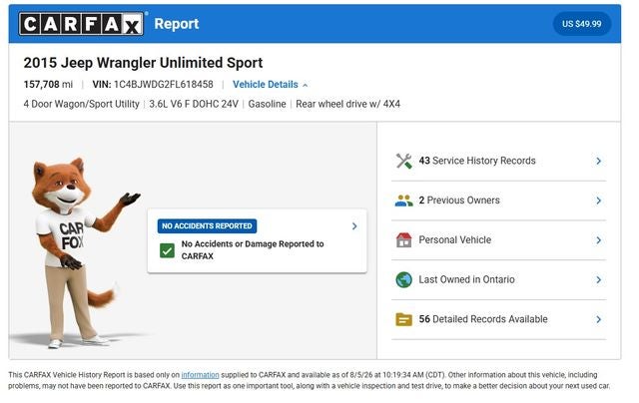Expand 56 Detailed Records Available chevron
The width and height of the screenshot is (639, 403).
[x=598, y=319]
